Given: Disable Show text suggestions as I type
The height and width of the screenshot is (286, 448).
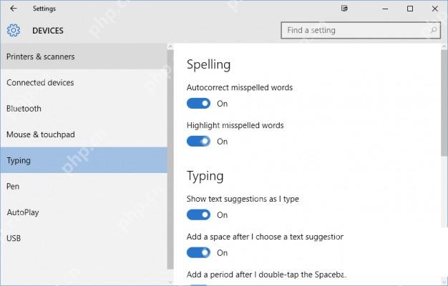Looking at the screenshot, I should 198,214.
